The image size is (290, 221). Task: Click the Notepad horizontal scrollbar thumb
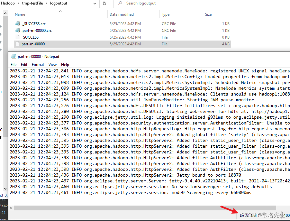pyautogui.click(x=145, y=208)
